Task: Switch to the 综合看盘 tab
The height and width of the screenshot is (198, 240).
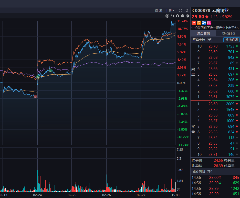Action: [x=203, y=33]
